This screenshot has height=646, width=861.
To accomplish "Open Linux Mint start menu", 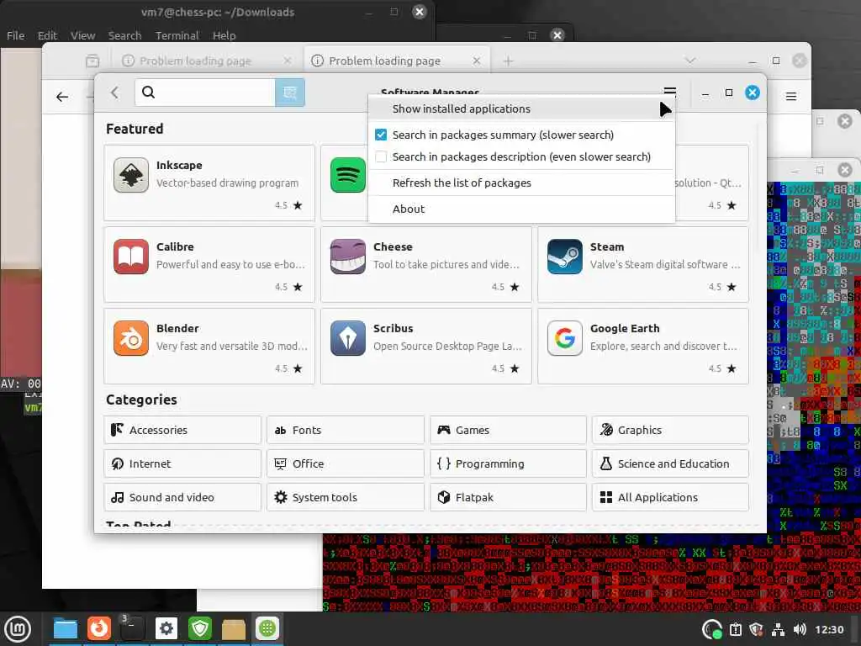I will (x=18, y=628).
